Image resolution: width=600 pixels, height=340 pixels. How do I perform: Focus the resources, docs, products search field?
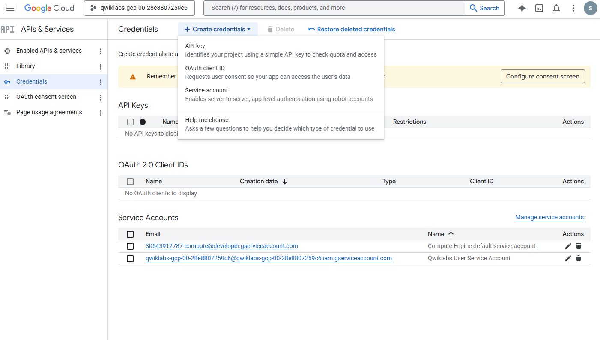coord(334,8)
